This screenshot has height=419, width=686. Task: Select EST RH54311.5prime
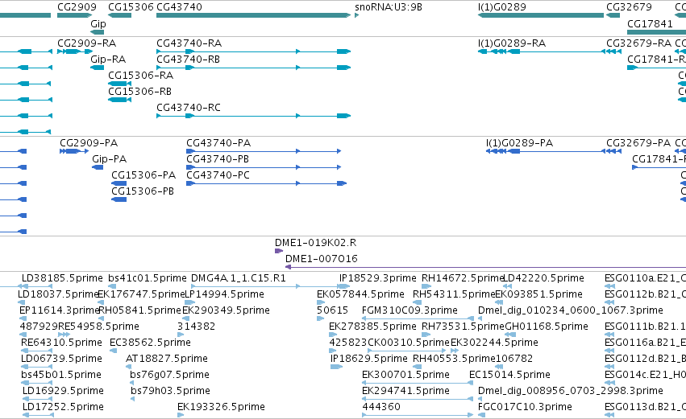[454, 294]
